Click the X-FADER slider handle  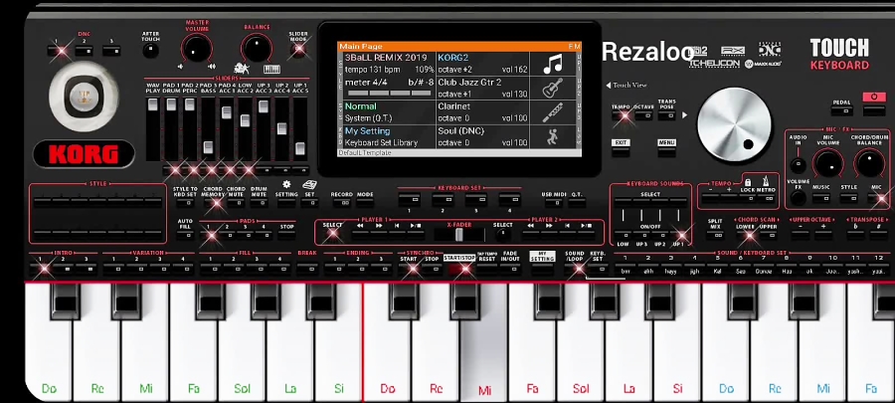click(458, 235)
